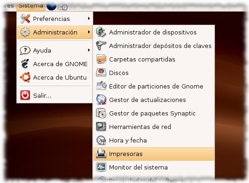This screenshot has height=183, width=249.
Task: Open Editor de particiones de Gnome
Action: point(154,86)
